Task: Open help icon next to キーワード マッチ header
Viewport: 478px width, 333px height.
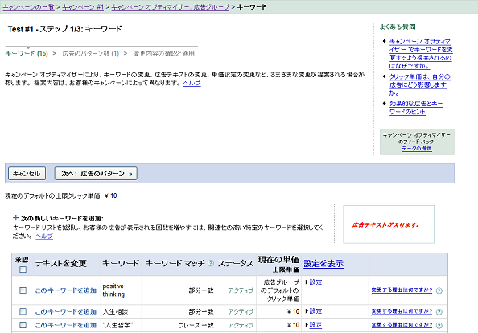Action: pos(211,263)
